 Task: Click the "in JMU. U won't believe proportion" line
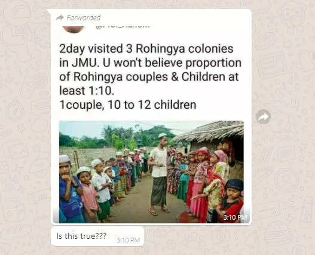(150, 63)
